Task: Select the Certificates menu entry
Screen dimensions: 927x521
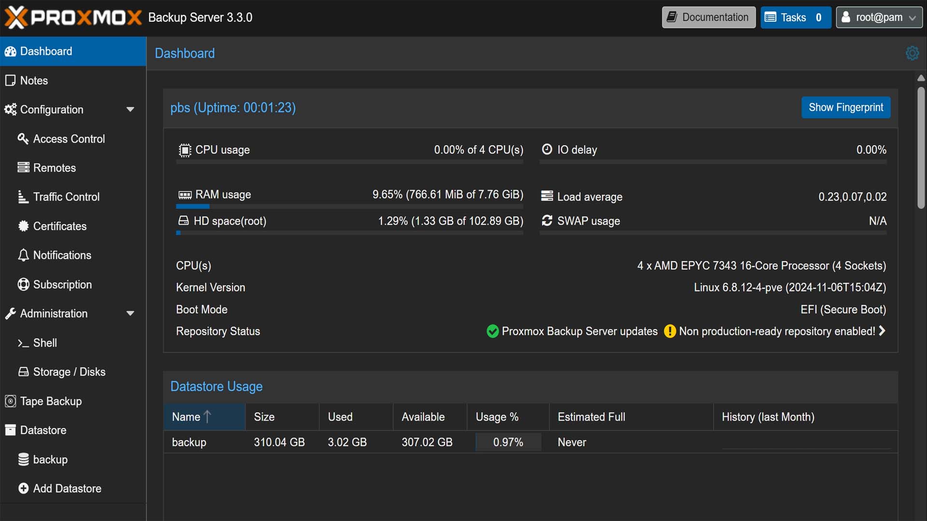Action: point(73,226)
